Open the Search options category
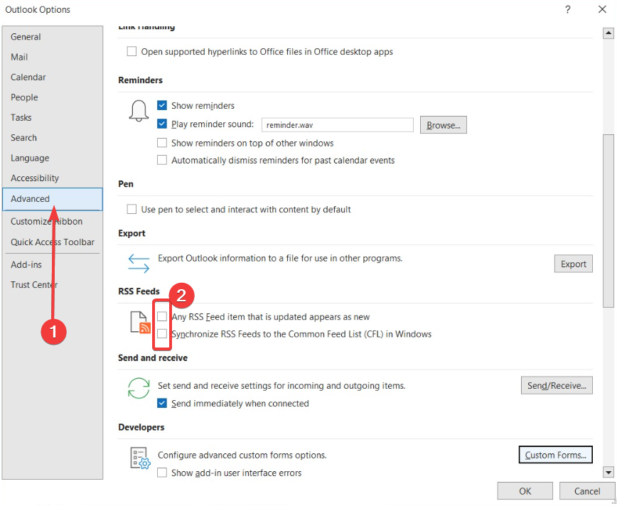This screenshot has height=506, width=617. point(53,138)
